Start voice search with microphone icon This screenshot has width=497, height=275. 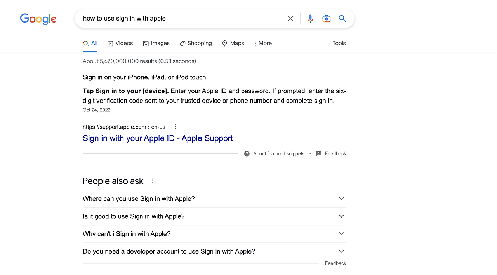(x=310, y=19)
